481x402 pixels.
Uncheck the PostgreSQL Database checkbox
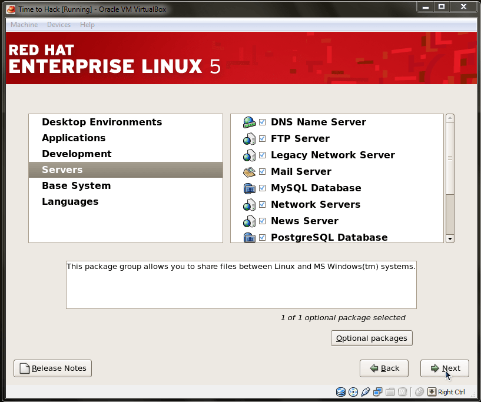click(x=262, y=238)
